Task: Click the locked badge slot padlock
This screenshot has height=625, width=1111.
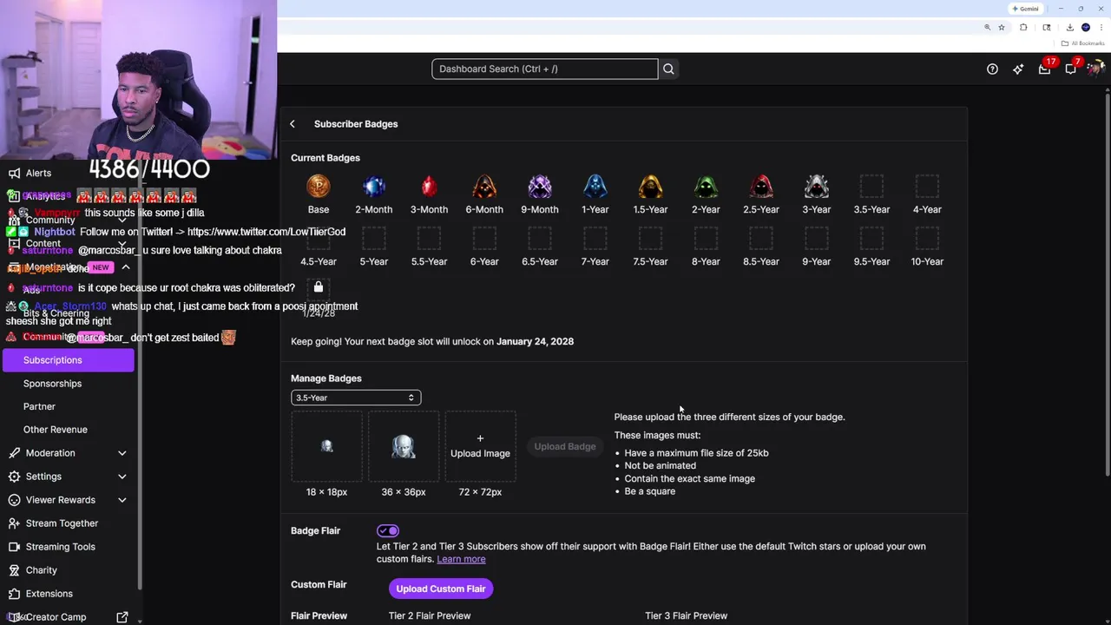Action: (319, 287)
